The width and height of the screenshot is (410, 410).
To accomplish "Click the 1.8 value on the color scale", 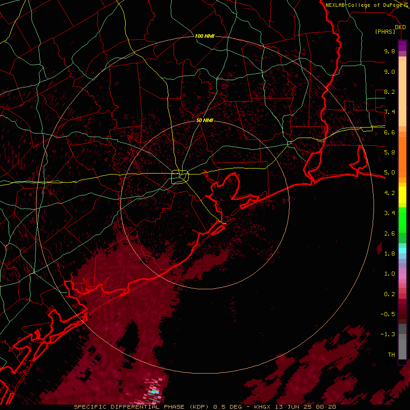I will pos(389,254).
